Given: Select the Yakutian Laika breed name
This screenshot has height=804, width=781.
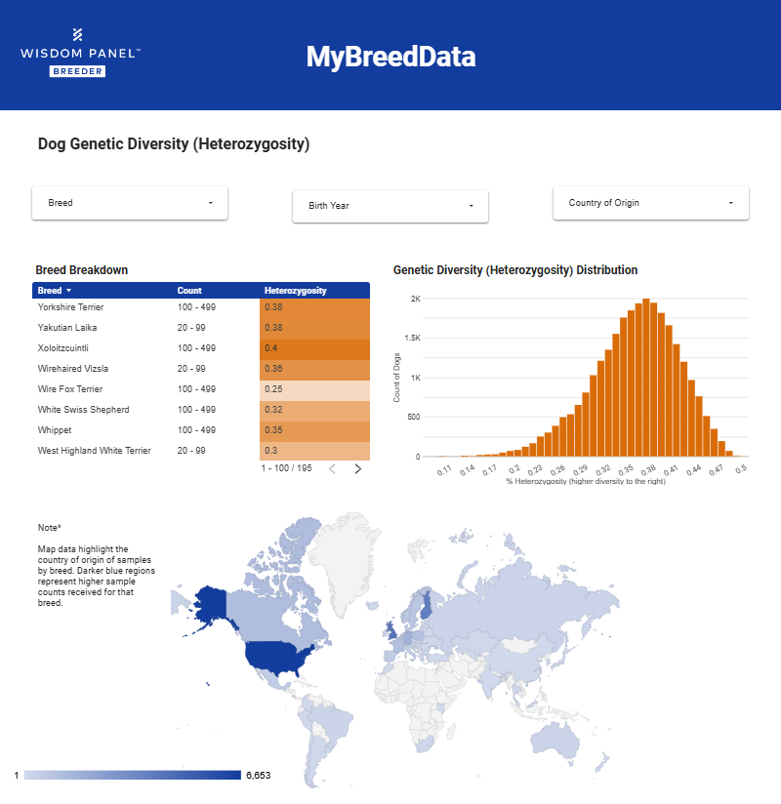Looking at the screenshot, I should point(67,328).
